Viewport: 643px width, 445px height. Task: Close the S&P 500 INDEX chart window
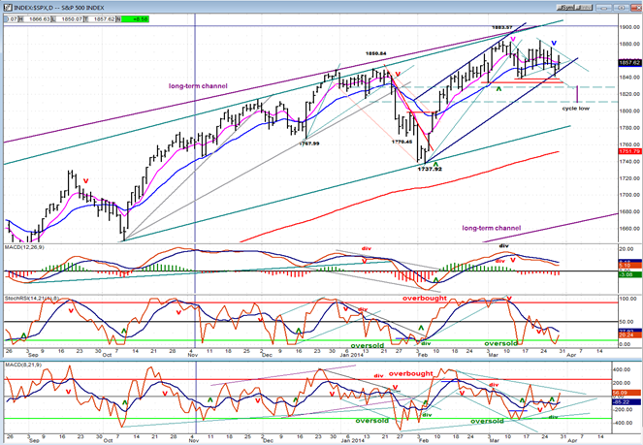(637, 8)
